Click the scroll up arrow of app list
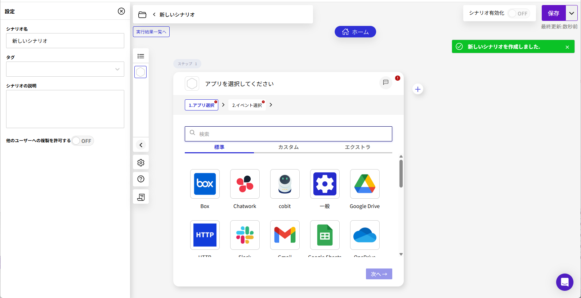This screenshot has width=581, height=298. click(401, 157)
